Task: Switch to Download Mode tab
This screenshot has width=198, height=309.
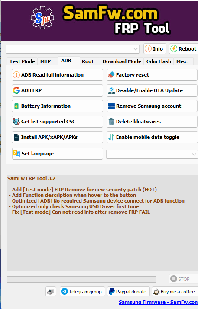Action: [x=122, y=61]
